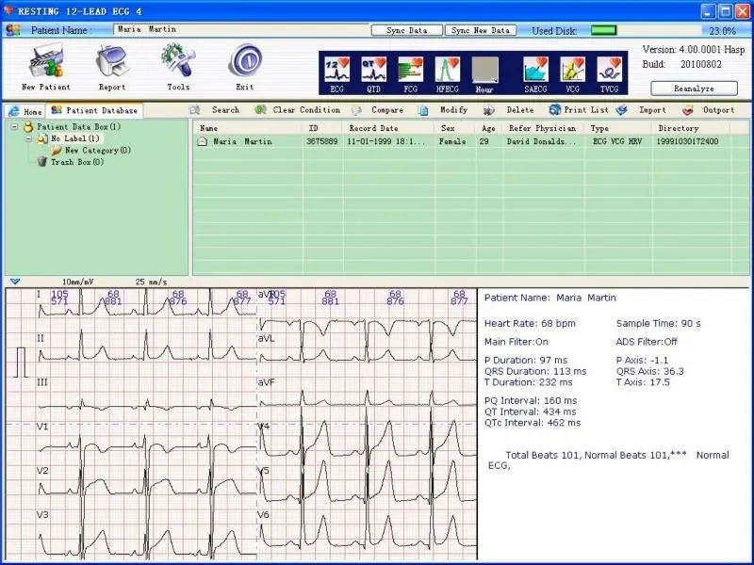Screen dimensions: 754x565
Task: Open the HFECG module
Action: [447, 71]
